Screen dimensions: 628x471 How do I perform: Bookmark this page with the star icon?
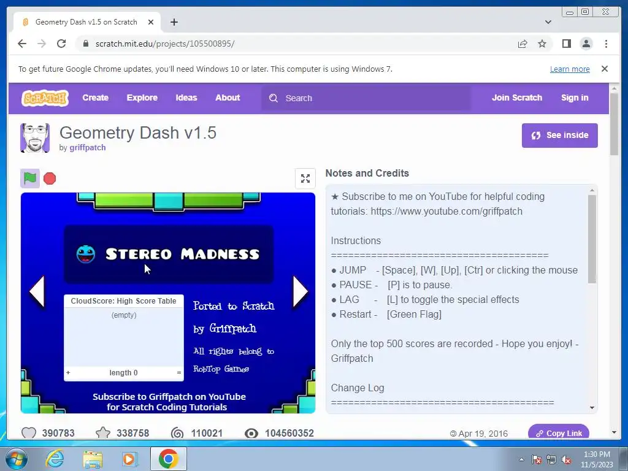pyautogui.click(x=542, y=44)
